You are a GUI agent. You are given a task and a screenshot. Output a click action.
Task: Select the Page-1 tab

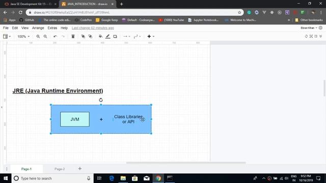pyautogui.click(x=26, y=169)
